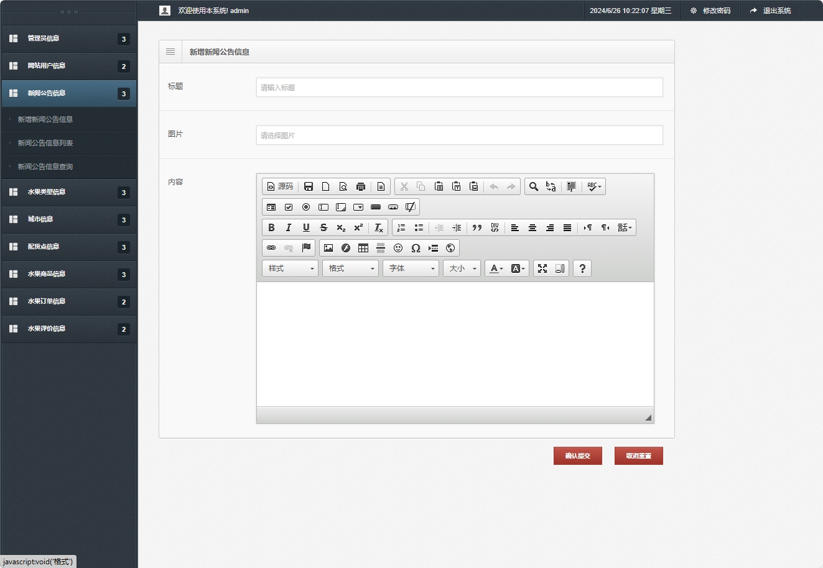This screenshot has height=568, width=823.
Task: Toggle maximize for the editor
Action: pyautogui.click(x=542, y=268)
